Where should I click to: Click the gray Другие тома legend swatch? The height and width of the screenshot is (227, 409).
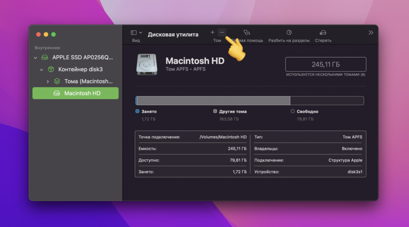pyautogui.click(x=215, y=112)
